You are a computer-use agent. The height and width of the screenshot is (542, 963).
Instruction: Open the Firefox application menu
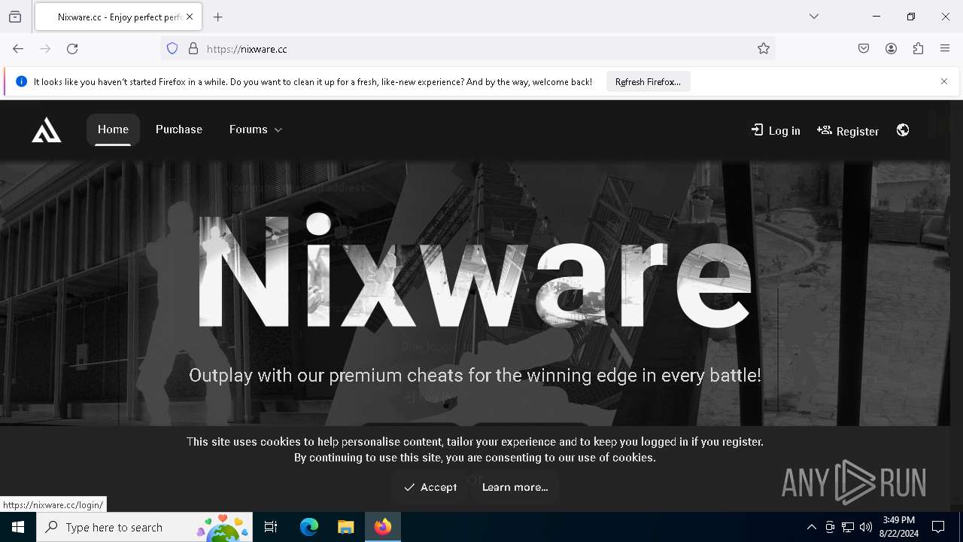coord(945,49)
